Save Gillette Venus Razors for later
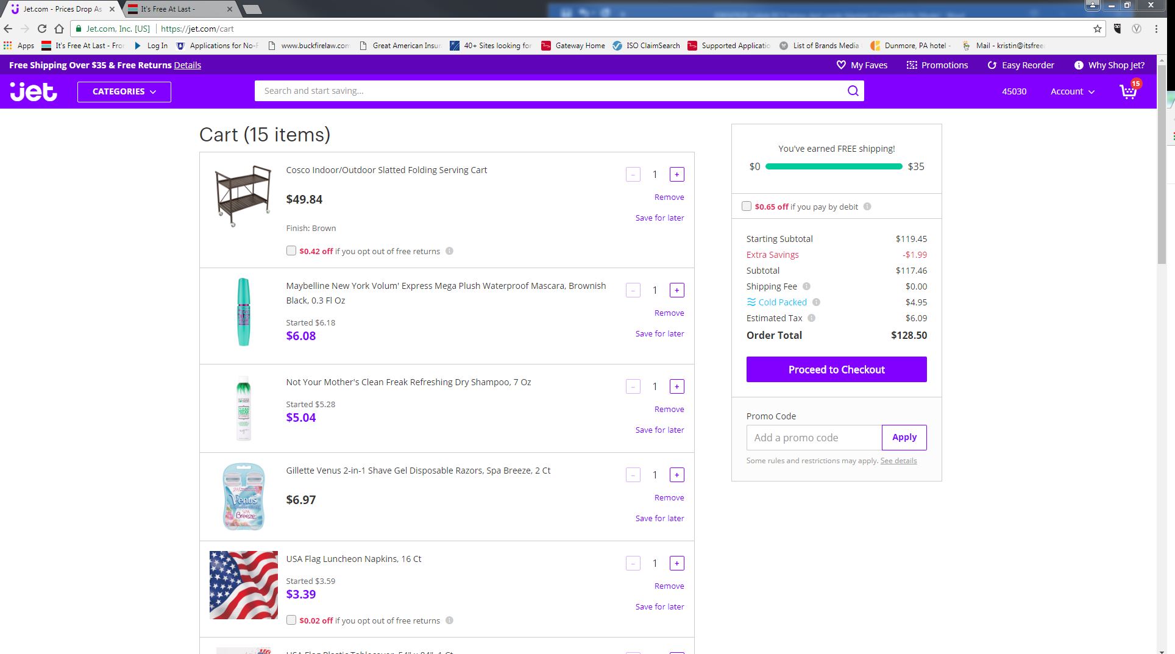 pyautogui.click(x=659, y=519)
